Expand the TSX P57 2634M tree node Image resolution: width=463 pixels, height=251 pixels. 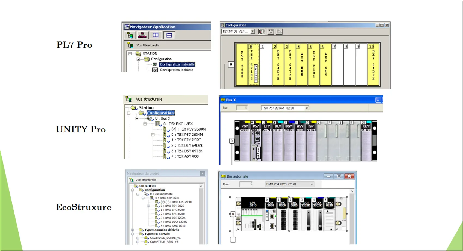click(153, 135)
